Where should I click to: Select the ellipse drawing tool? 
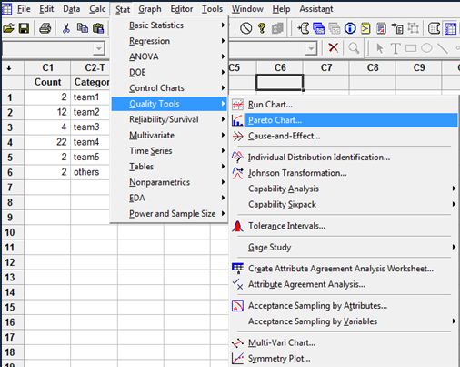click(x=426, y=48)
